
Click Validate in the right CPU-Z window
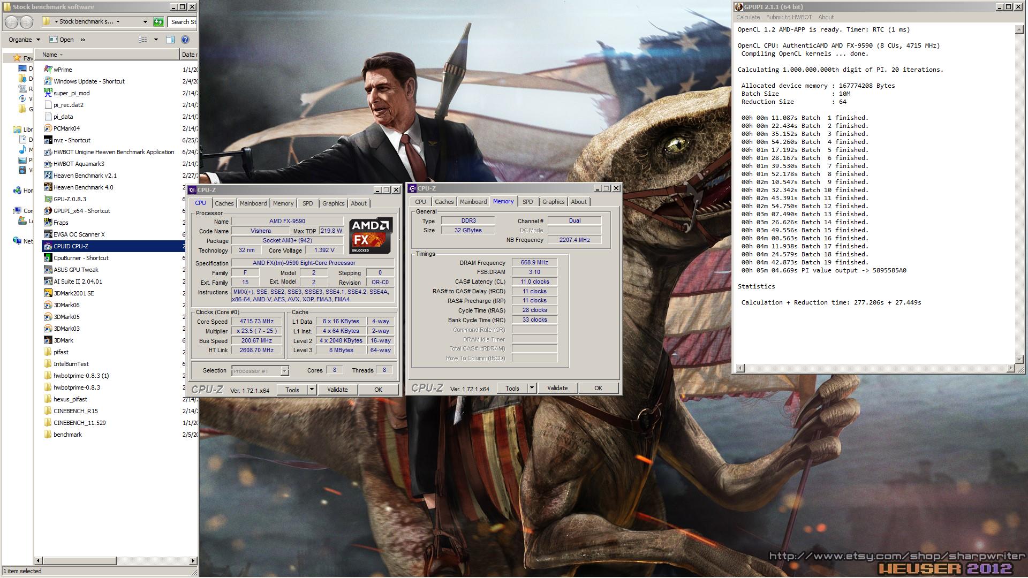click(557, 388)
